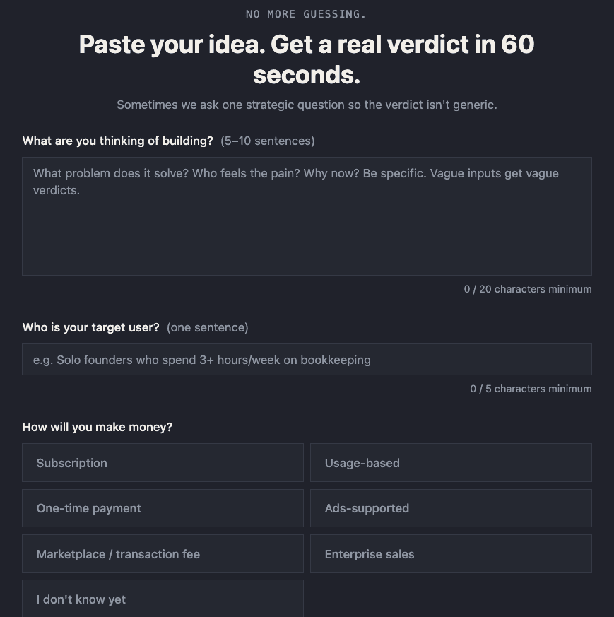Pick the I don't know yet option
614x617 pixels.
click(x=163, y=599)
